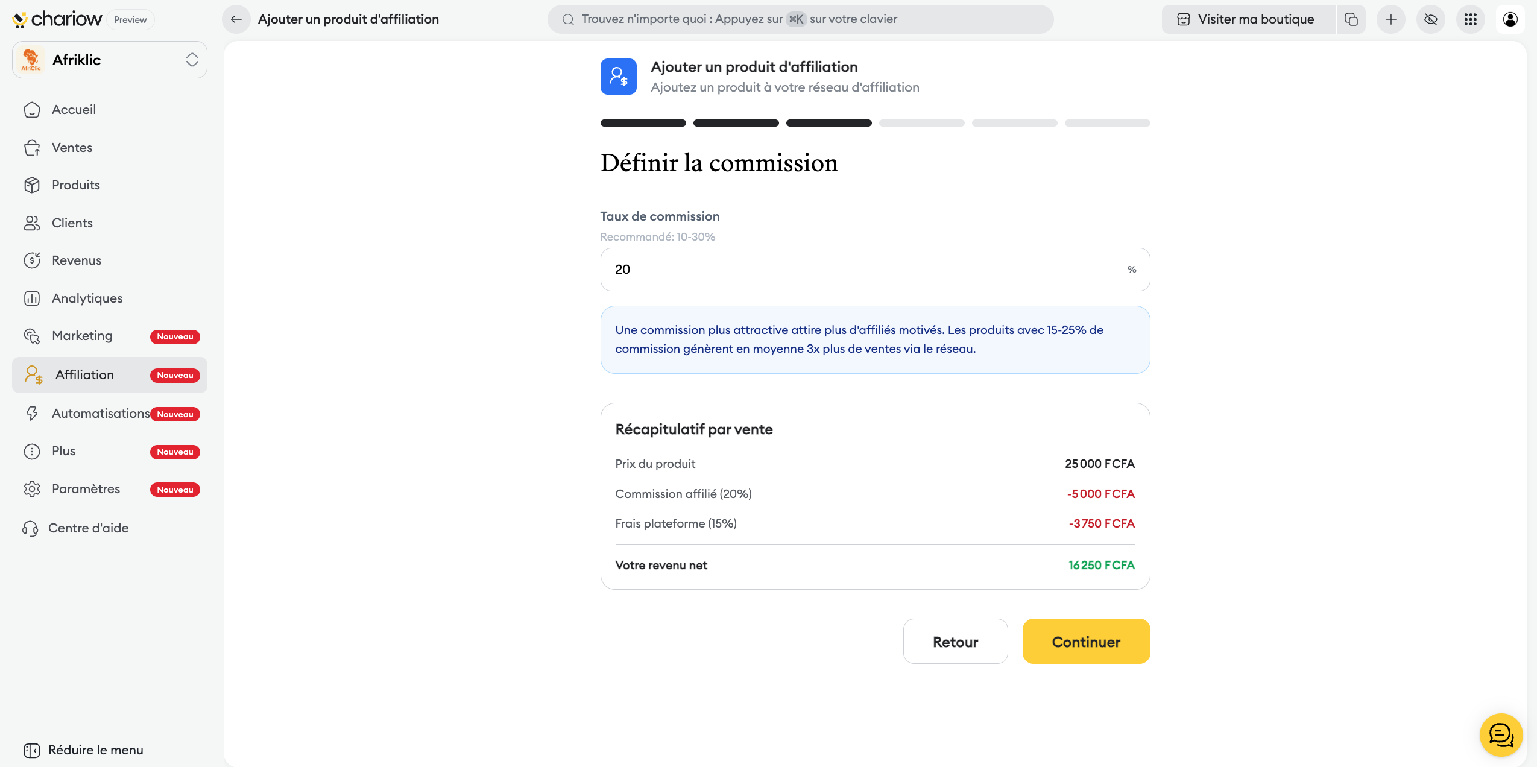
Task: Open the user account avatar
Action: [1510, 19]
